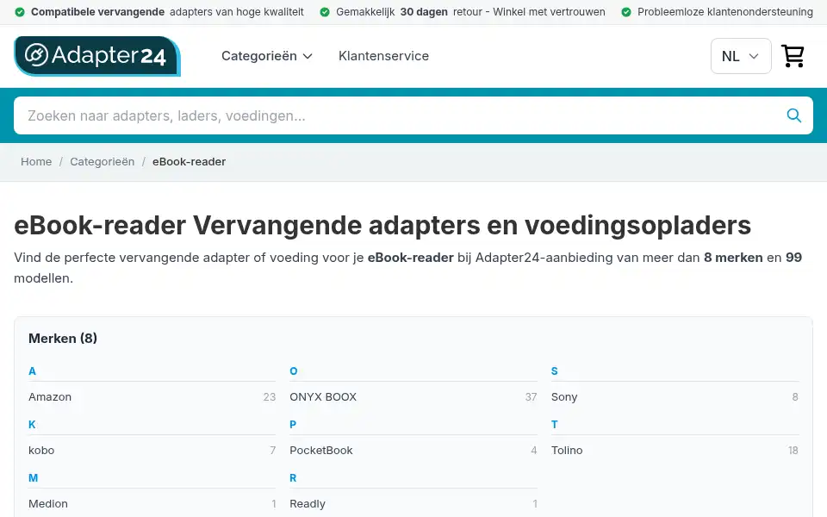Click eBook-reader breadcrumb item

coord(189,161)
